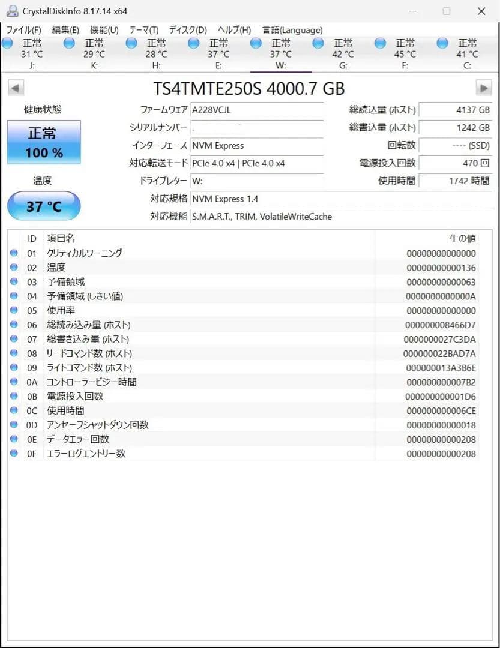Image resolution: width=500 pixels, height=648 pixels.
Task: Select the drive K status indicator
Action: point(69,43)
